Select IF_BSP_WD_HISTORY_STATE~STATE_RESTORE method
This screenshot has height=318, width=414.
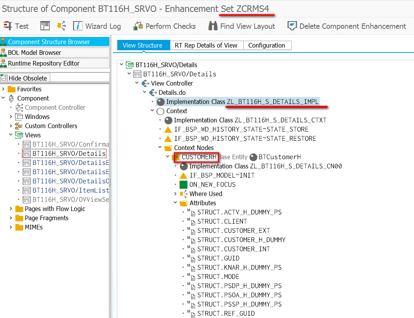click(245, 138)
